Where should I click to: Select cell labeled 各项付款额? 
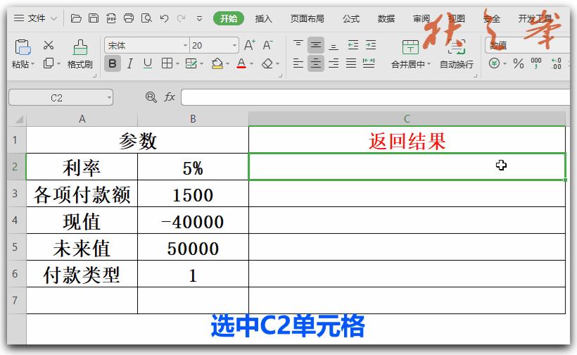tap(82, 194)
